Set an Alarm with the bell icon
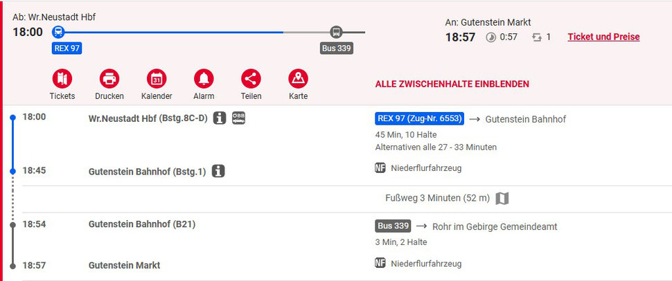 [204, 78]
